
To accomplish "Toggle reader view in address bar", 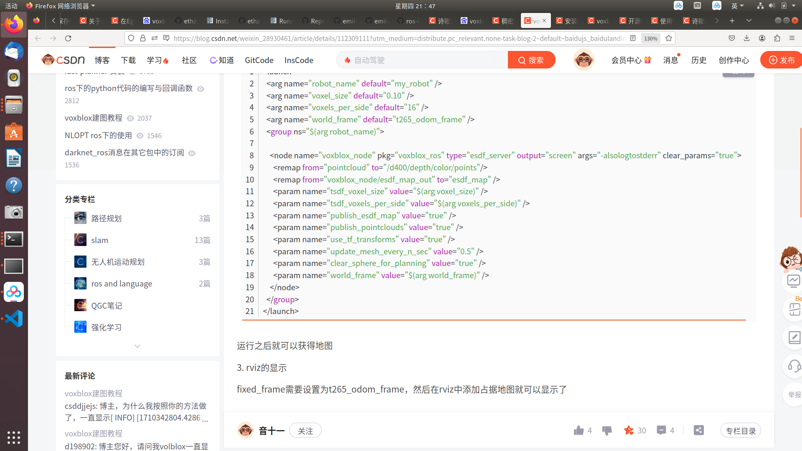I will pyautogui.click(x=633, y=38).
